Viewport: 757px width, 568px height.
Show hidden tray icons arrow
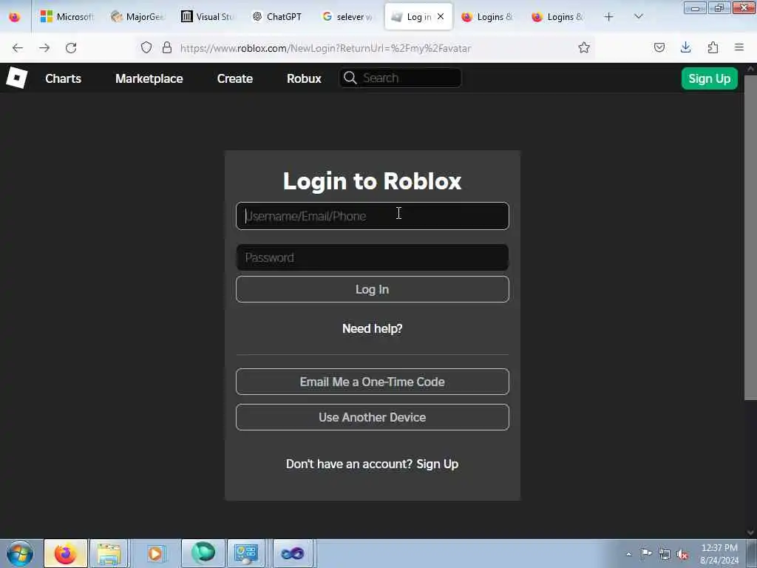click(628, 554)
